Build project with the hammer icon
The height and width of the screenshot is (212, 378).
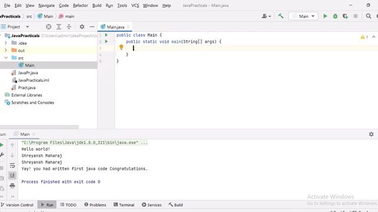(x=281, y=16)
